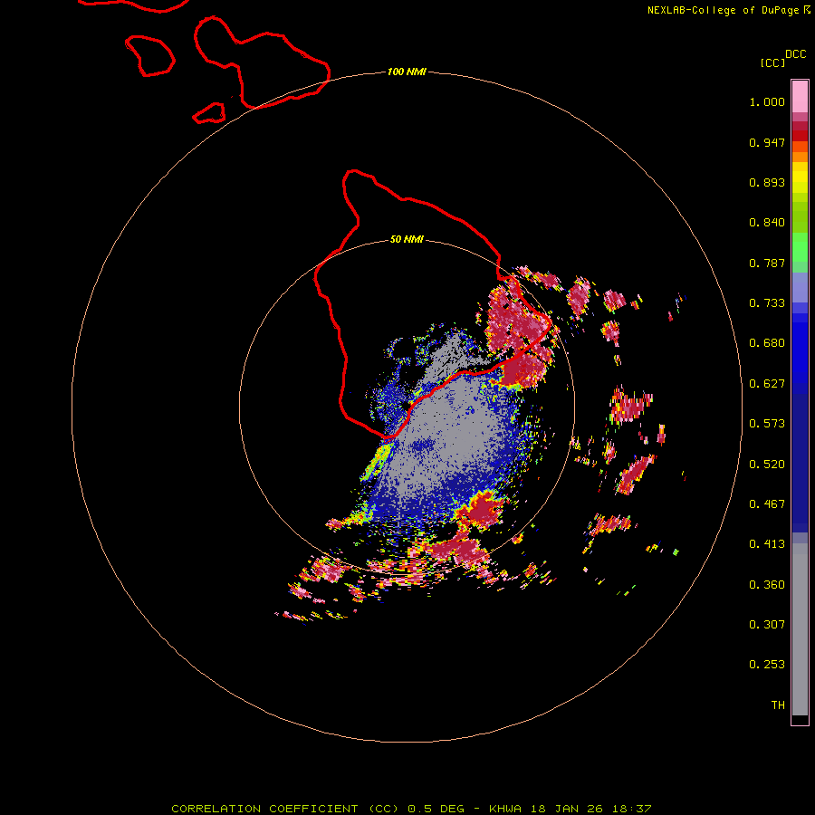Select the 0.840 scale value
This screenshot has width=815, height=815.
click(767, 223)
